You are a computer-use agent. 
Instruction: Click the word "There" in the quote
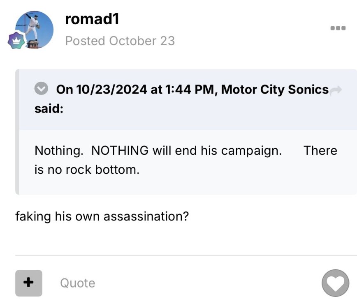[320, 151]
